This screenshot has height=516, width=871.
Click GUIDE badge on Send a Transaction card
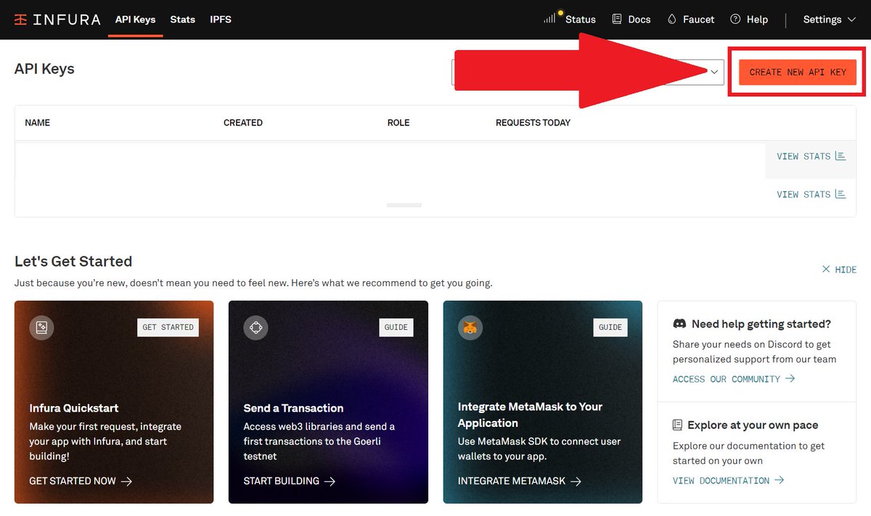(396, 328)
